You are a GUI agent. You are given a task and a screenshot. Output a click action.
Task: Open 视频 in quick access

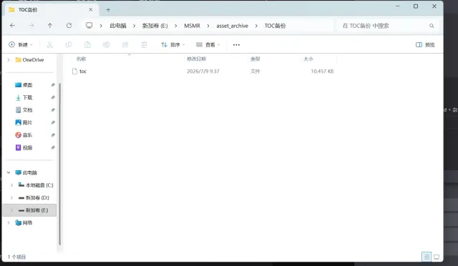[27, 148]
